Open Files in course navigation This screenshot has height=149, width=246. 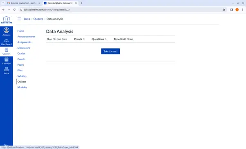20,70
